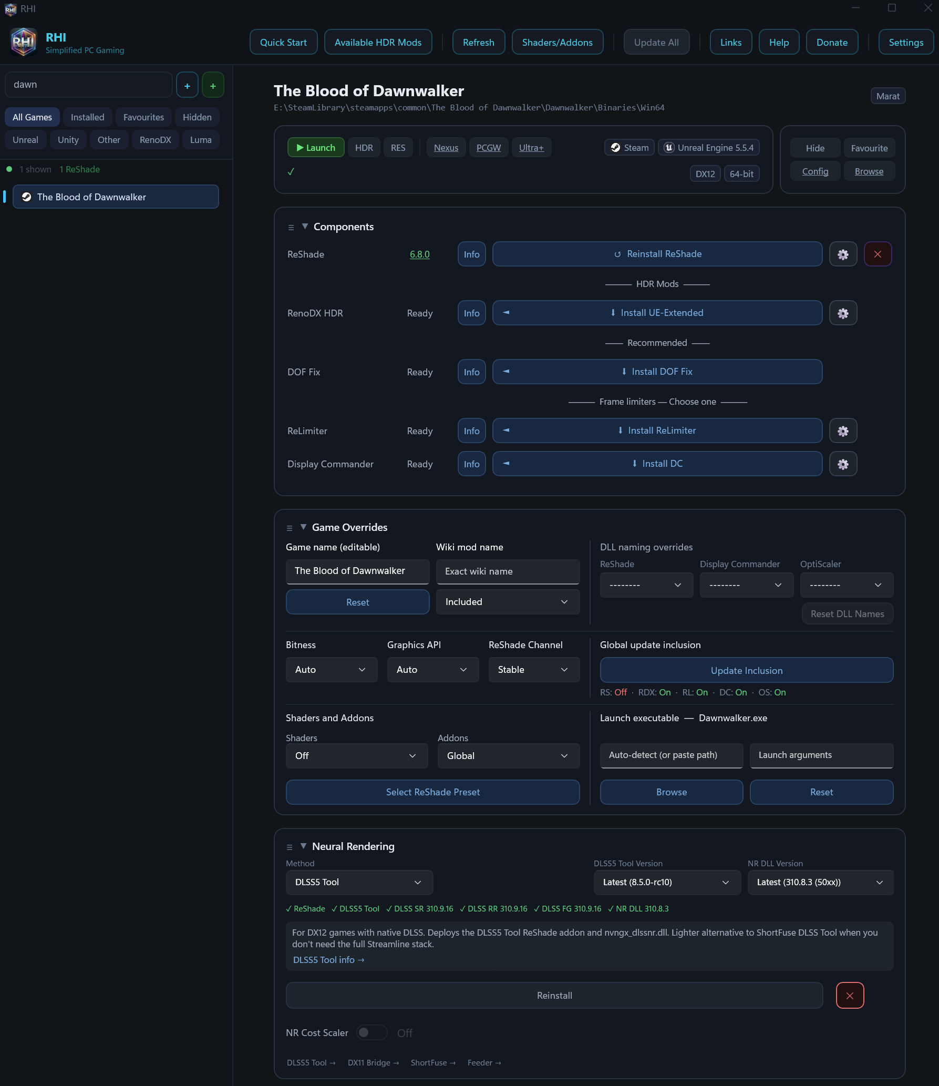Open the Method DLSS5 Tool dropdown
The image size is (939, 1086).
[359, 883]
